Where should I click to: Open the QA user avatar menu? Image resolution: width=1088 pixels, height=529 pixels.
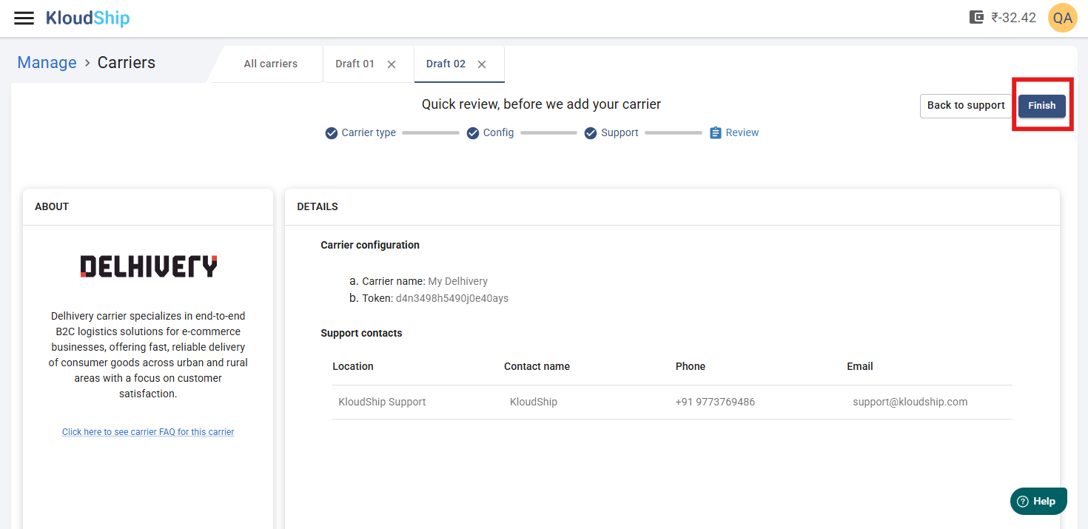[x=1063, y=18]
